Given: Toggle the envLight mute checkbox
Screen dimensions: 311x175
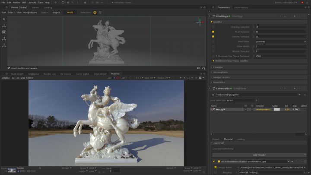Looking at the screenshot, I should tap(246, 109).
